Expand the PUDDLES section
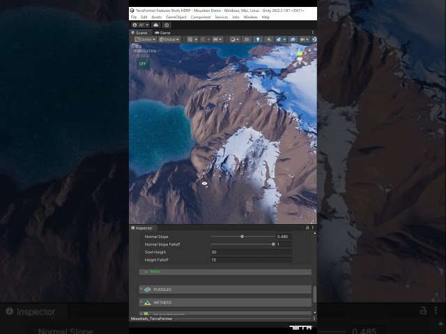The height and width of the screenshot is (334, 446). point(225,289)
